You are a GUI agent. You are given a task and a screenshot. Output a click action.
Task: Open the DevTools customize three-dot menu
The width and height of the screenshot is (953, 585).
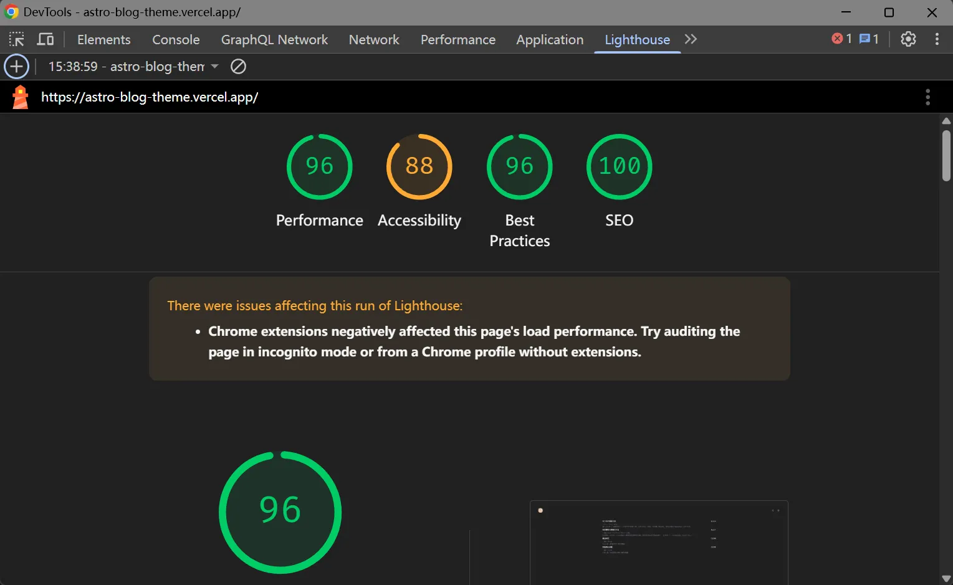click(x=937, y=39)
